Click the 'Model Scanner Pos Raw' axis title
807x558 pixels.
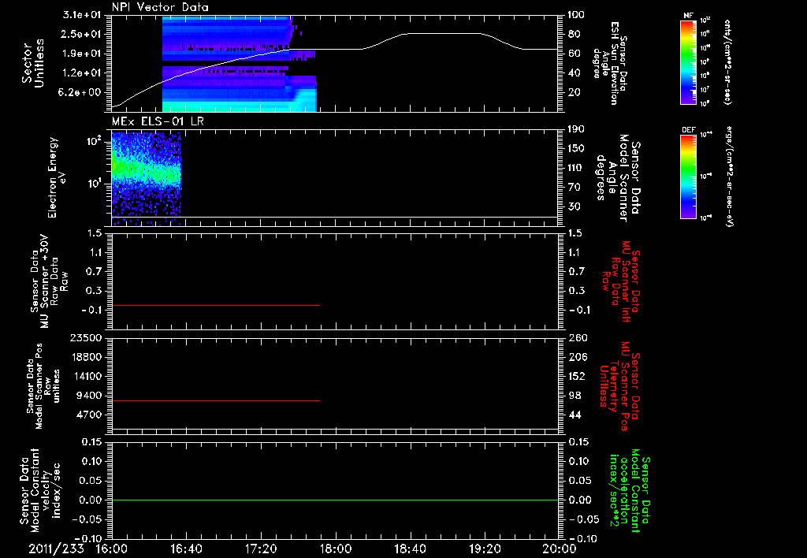pos(43,386)
